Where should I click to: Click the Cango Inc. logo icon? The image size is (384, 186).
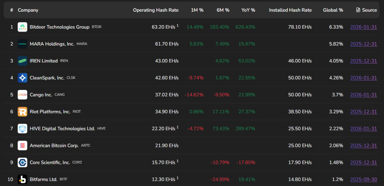[22, 95]
